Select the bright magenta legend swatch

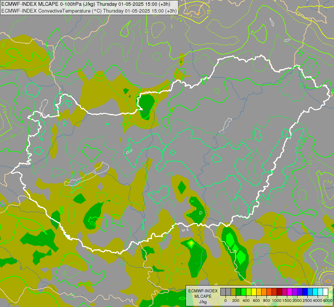coord(290,292)
